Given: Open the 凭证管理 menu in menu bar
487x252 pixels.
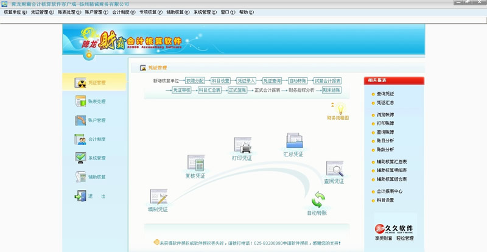Looking at the screenshot, I should click(42, 12).
